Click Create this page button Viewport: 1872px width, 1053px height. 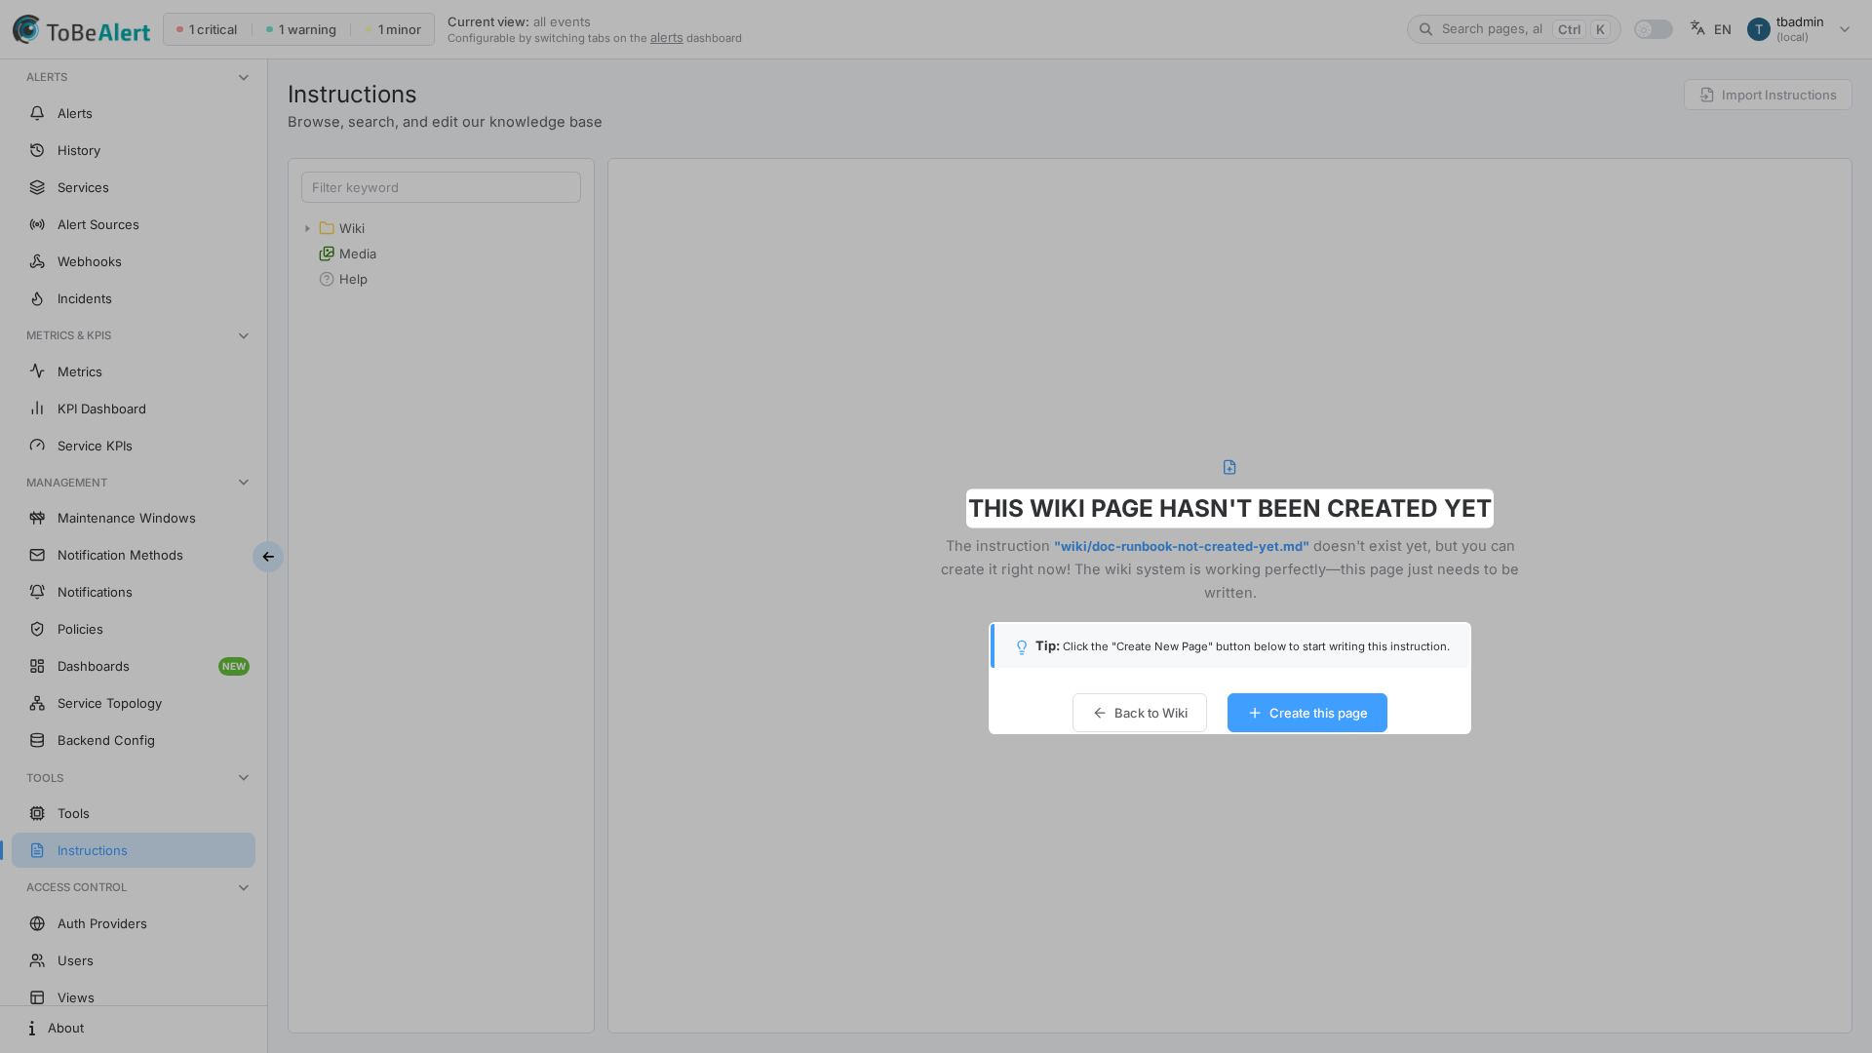click(x=1307, y=713)
